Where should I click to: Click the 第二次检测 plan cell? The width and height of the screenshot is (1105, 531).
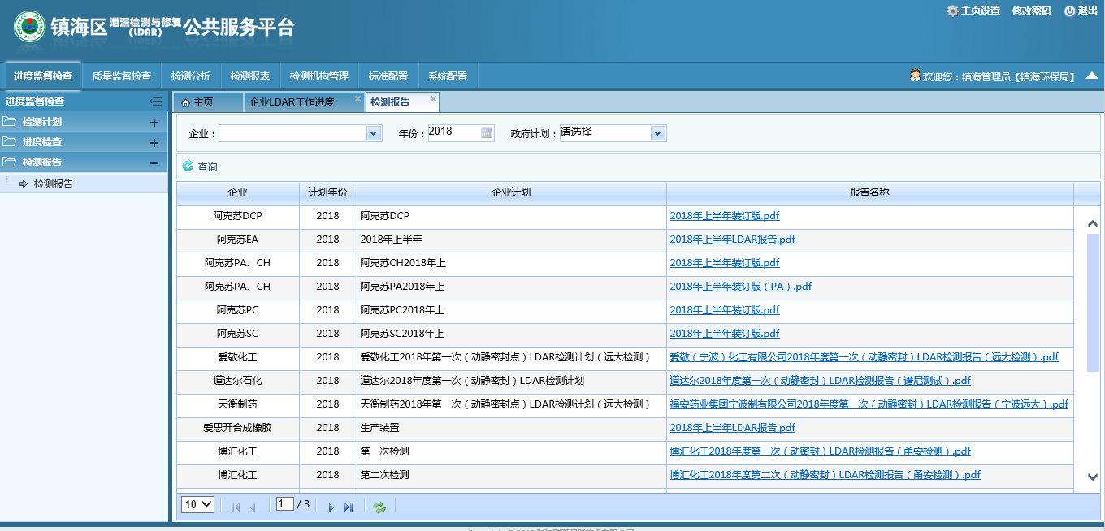(512, 475)
